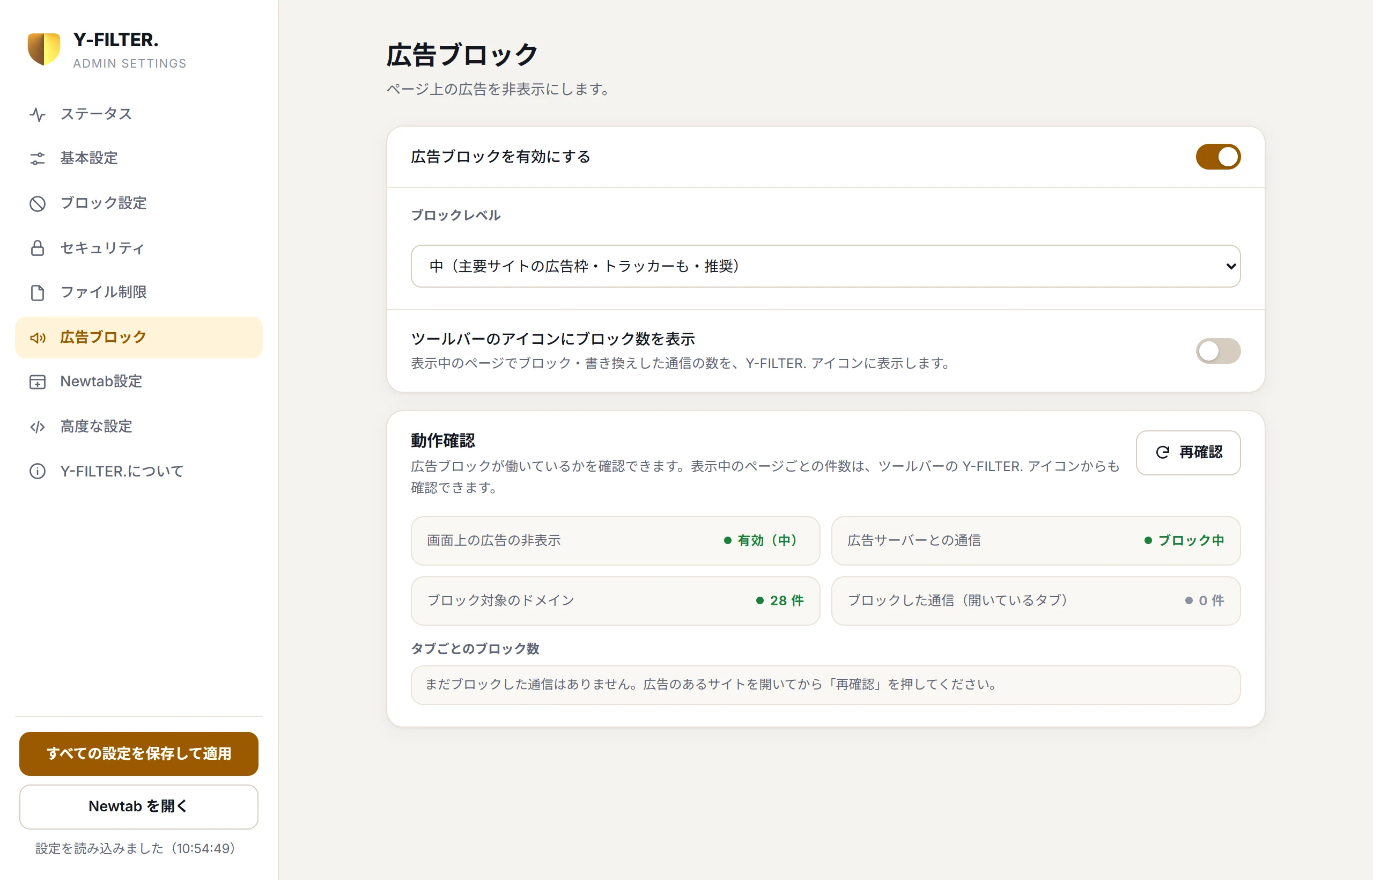Viewport: 1373px width, 880px height.
Task: Click the 広告サーバーとの通信 status card
Action: (1036, 541)
